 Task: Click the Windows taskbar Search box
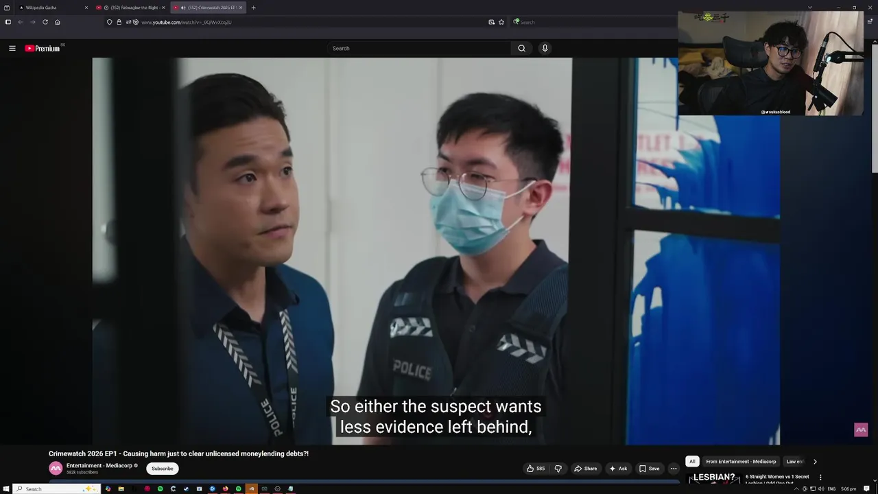(58, 489)
